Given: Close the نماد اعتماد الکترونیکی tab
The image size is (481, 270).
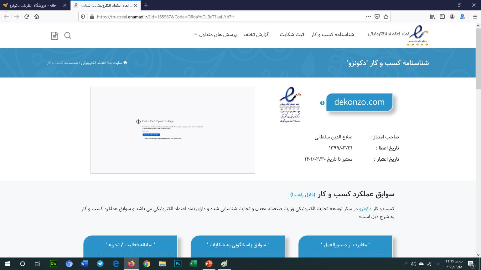Looking at the screenshot, I should (135, 5).
